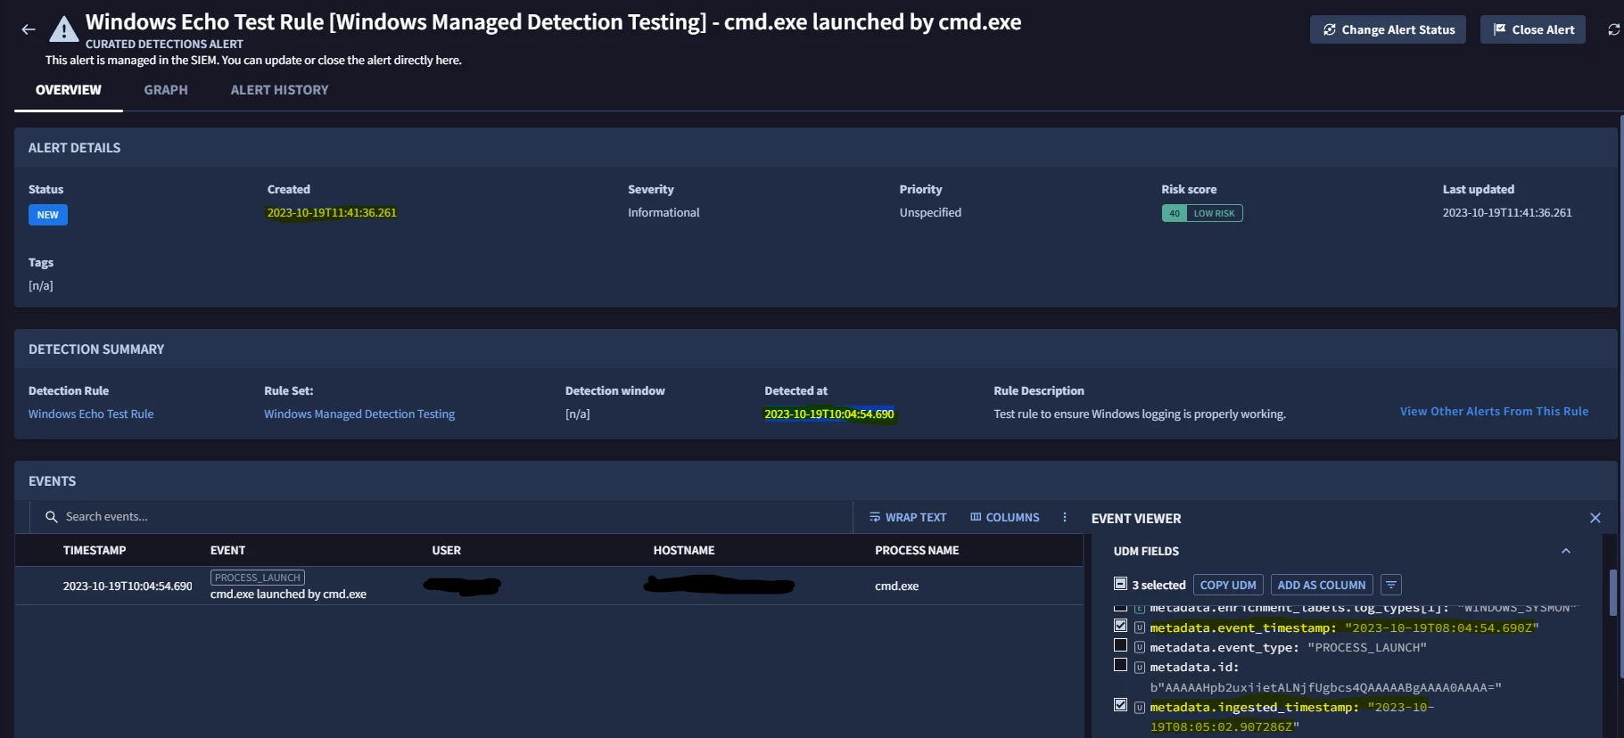Click the Add As Column button
The width and height of the screenshot is (1624, 738).
pyautogui.click(x=1322, y=585)
